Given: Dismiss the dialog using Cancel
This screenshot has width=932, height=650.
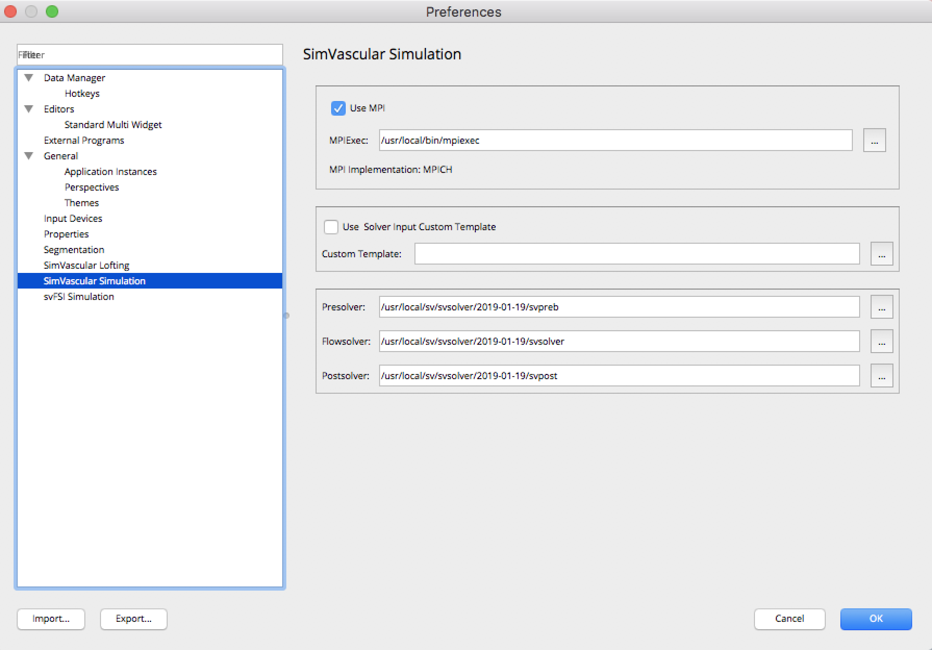Looking at the screenshot, I should pyautogui.click(x=789, y=619).
